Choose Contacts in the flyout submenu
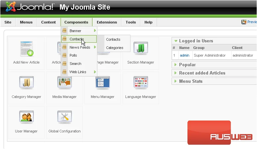The width and height of the screenshot is (257, 149). [113, 39]
